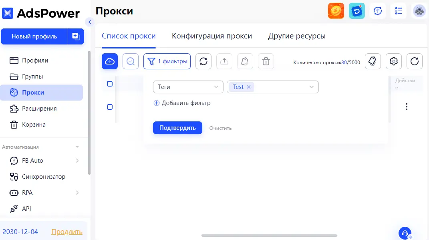Click the AdsPower logo icon
The height and width of the screenshot is (240, 429).
[x=7, y=13]
